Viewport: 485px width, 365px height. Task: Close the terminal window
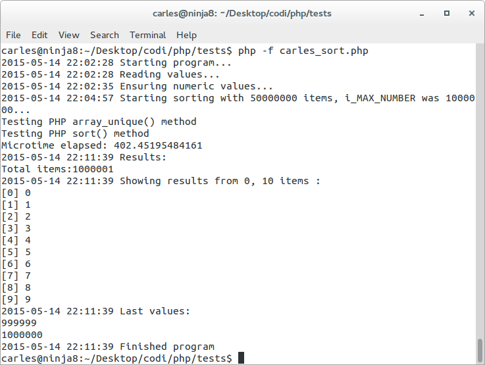(472, 13)
